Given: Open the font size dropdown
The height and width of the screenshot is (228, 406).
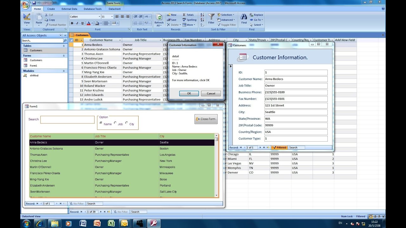Looking at the screenshot, I should tap(112, 16).
